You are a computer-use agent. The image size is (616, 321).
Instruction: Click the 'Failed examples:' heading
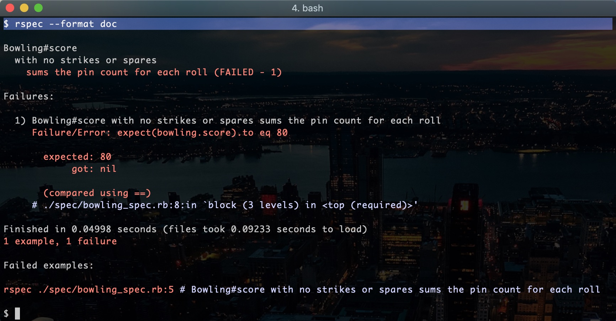pos(48,266)
